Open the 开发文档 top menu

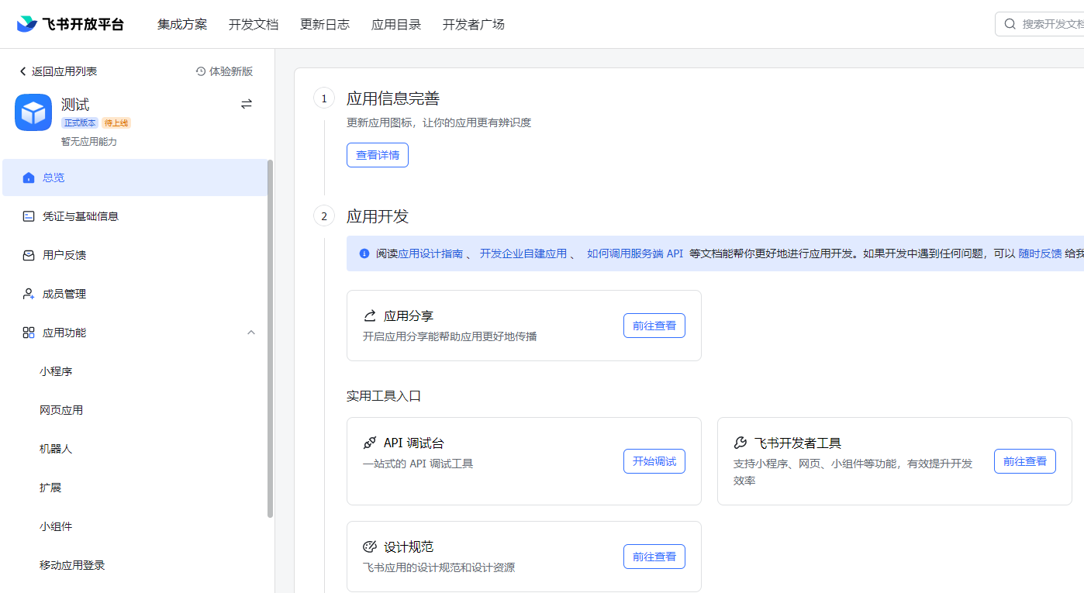click(x=254, y=24)
